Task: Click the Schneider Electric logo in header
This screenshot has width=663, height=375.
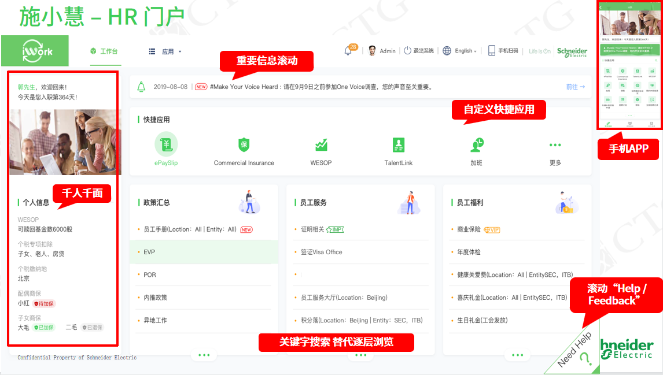Action: (572, 51)
